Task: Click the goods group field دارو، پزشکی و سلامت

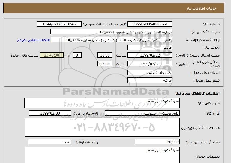Action: pyautogui.click(x=142, y=113)
